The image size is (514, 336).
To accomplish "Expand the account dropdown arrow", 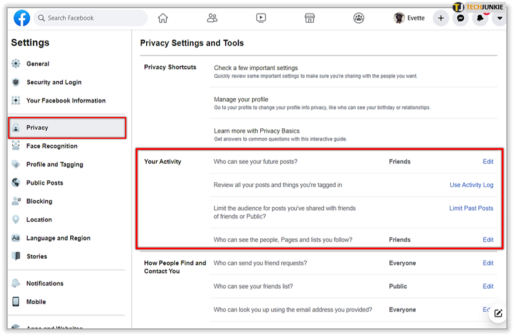I will coord(499,18).
